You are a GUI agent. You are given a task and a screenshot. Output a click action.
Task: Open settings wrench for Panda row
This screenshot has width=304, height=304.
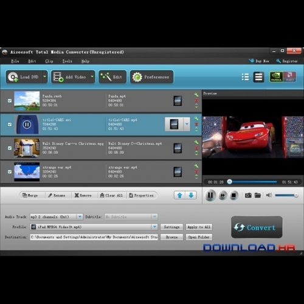pos(196,95)
